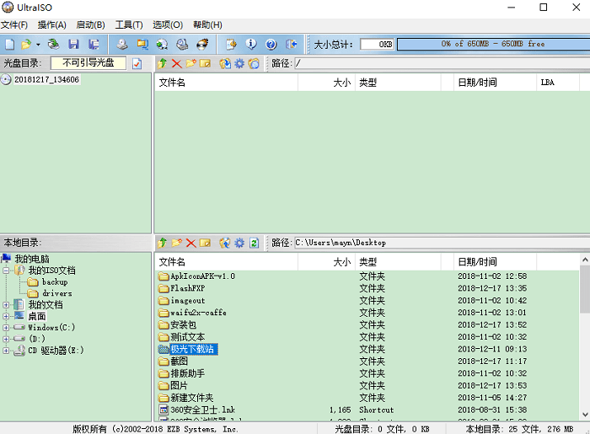590x434 pixels.
Task: Click local list scrollbar down arrow
Action: [x=585, y=415]
